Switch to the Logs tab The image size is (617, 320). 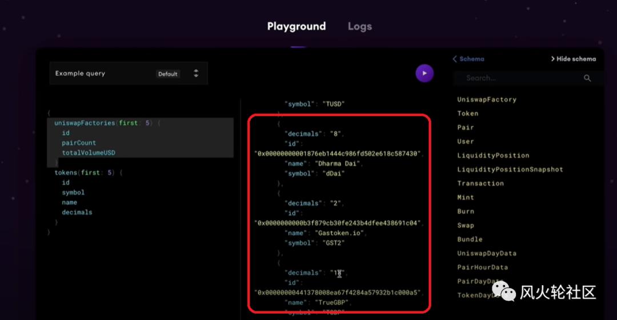[x=360, y=26]
